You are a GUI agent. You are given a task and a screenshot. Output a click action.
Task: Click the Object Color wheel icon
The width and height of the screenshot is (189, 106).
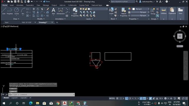[129, 9]
